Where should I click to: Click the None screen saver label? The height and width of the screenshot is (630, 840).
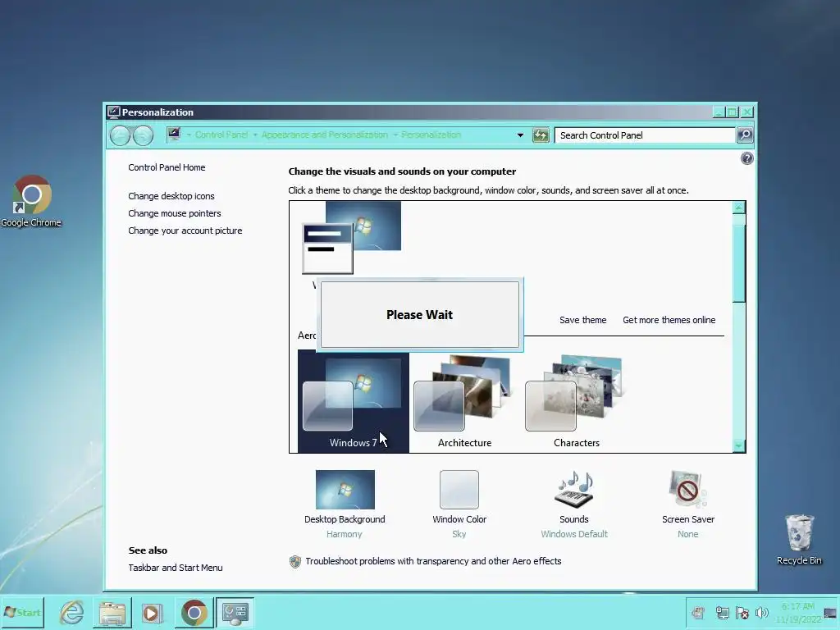[x=688, y=534]
